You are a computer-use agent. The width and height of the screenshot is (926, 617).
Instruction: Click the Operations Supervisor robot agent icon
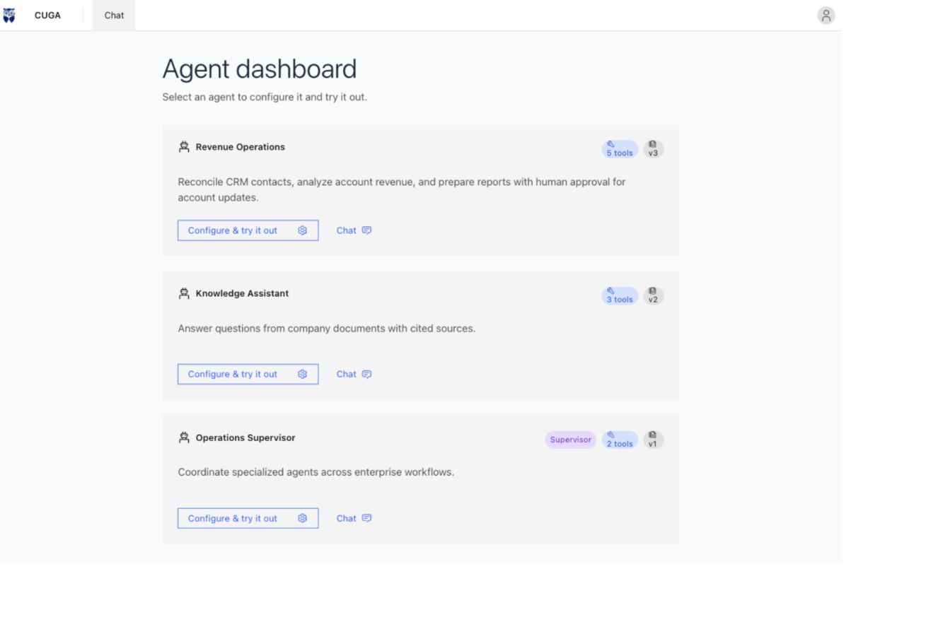(x=184, y=437)
